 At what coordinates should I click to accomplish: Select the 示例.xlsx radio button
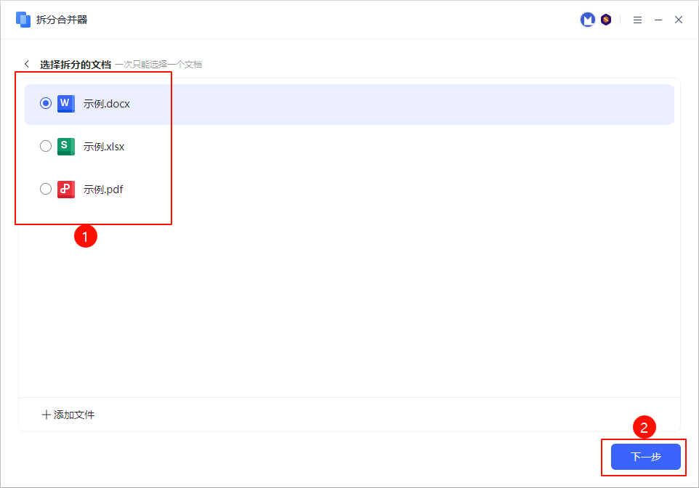[46, 146]
